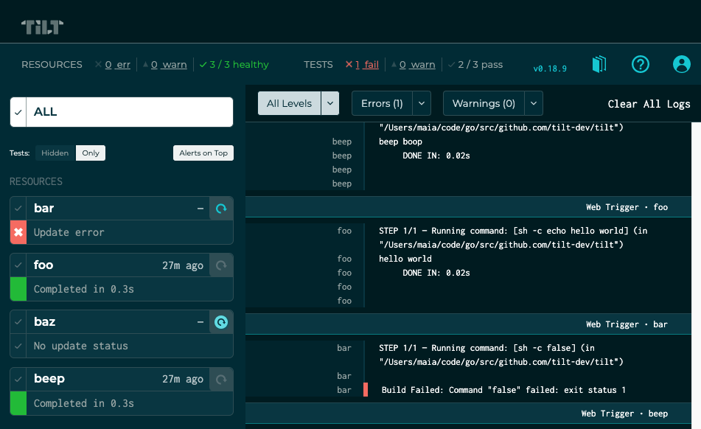Open the snapshot book icon
Image resolution: width=701 pixels, height=429 pixels.
tap(599, 64)
